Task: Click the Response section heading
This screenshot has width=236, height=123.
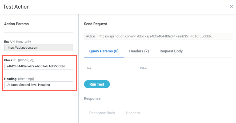Action: point(92,98)
